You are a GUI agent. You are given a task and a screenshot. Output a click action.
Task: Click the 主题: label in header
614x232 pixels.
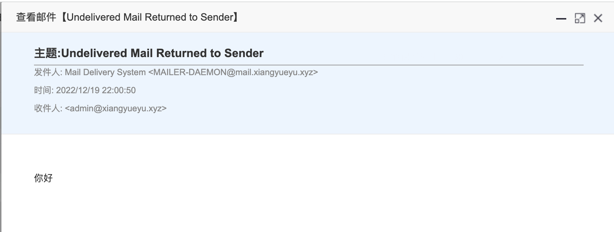click(x=47, y=53)
